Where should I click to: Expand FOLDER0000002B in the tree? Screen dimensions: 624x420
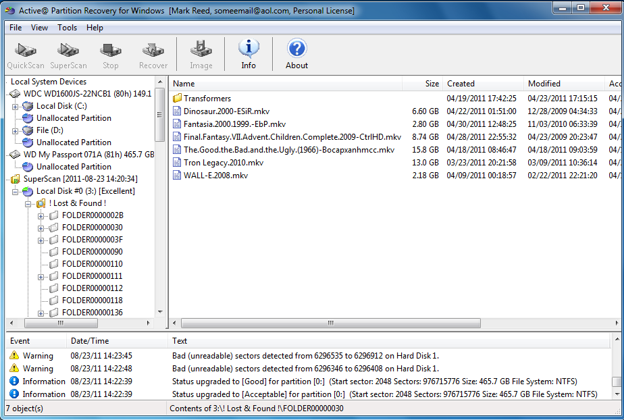(x=41, y=216)
